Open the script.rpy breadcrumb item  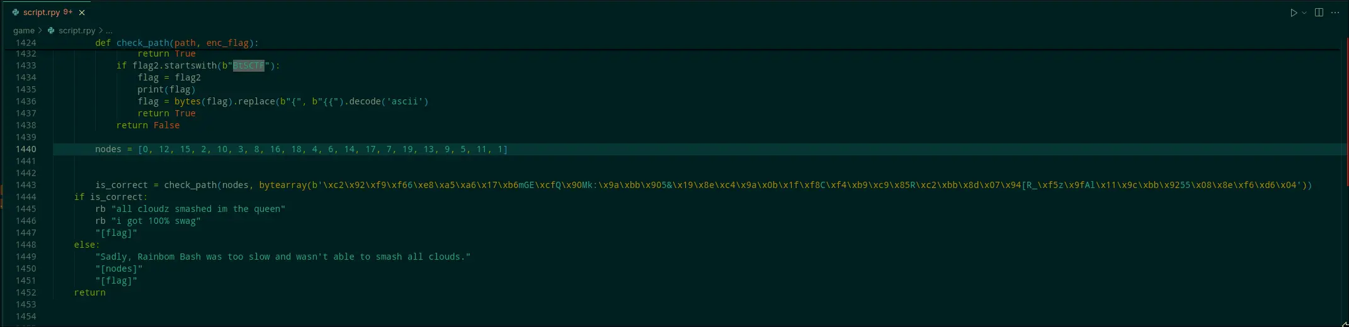coord(76,30)
